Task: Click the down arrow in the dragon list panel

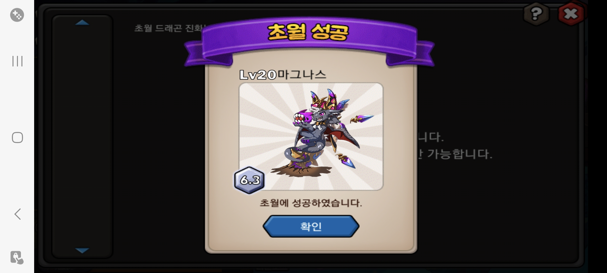Action: coord(82,250)
